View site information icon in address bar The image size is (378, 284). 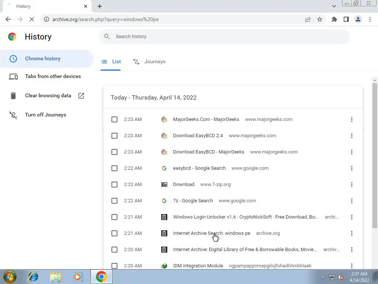[47, 19]
